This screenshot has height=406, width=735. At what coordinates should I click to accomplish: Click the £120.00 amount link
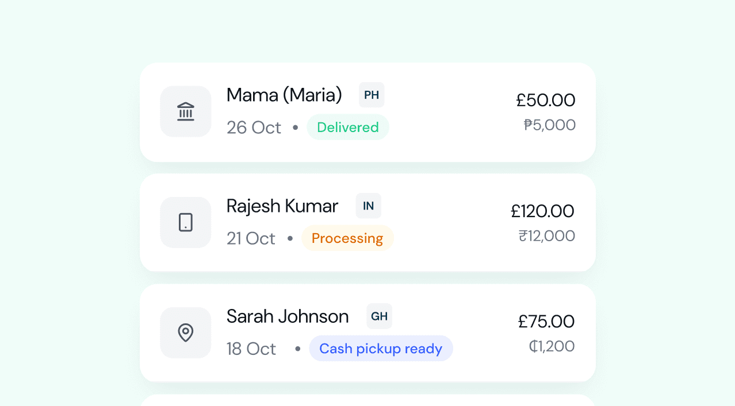(x=542, y=211)
